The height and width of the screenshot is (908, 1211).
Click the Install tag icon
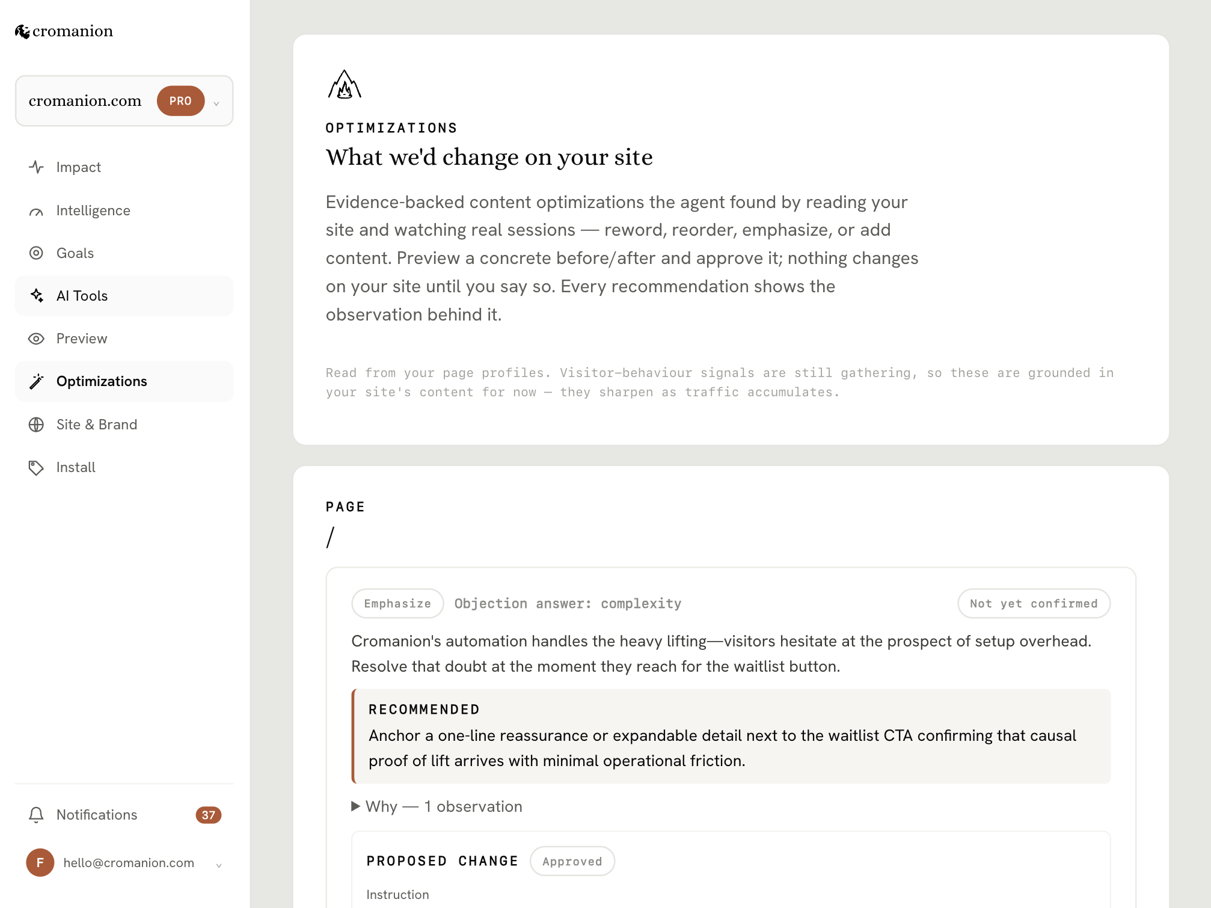point(36,467)
